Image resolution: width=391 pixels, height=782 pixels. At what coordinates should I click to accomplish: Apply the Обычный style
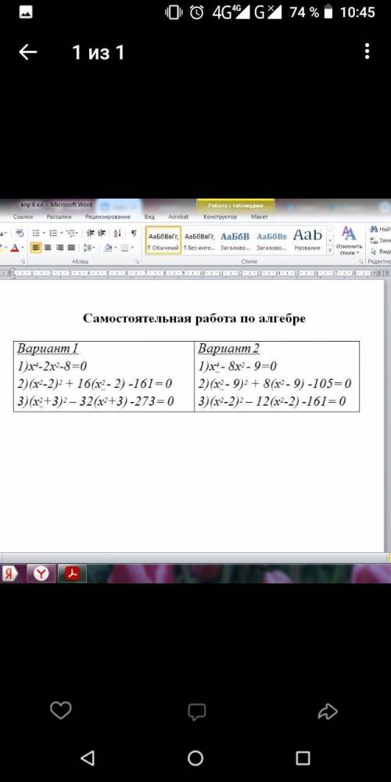pyautogui.click(x=163, y=240)
